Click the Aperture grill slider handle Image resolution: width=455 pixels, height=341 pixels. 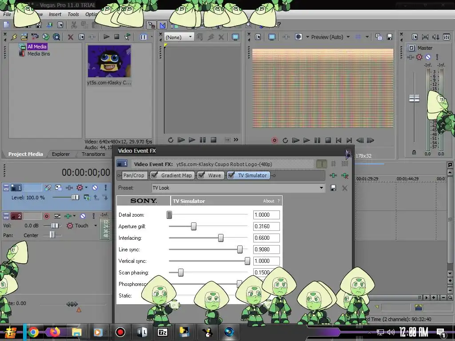pyautogui.click(x=194, y=226)
